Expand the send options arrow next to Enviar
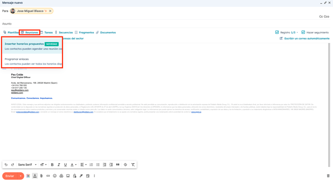 [21, 176]
